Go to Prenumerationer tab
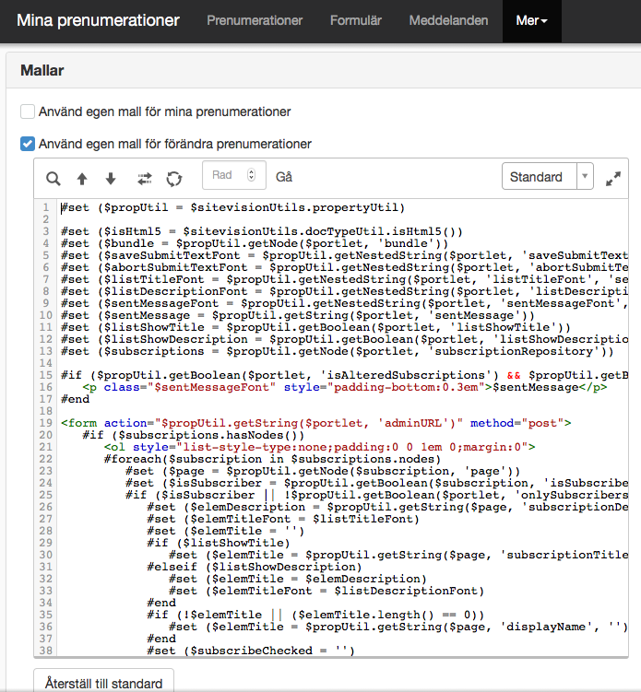 pyautogui.click(x=255, y=21)
